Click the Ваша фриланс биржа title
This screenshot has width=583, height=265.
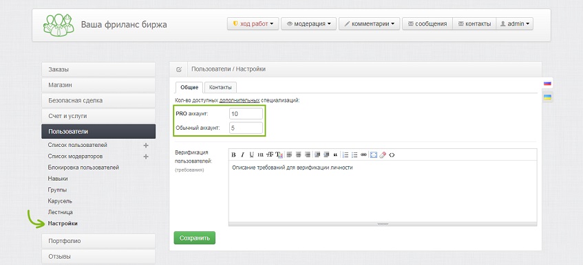124,25
